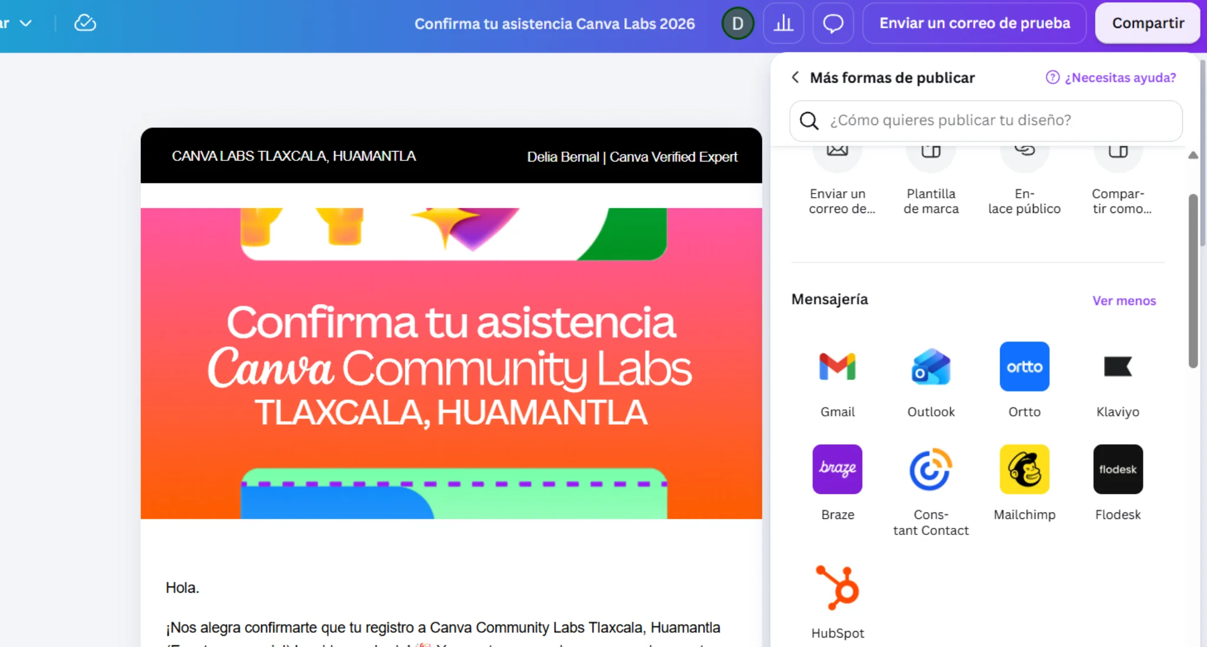Open the Flodesk integration
This screenshot has height=647, width=1207.
pyautogui.click(x=1117, y=469)
